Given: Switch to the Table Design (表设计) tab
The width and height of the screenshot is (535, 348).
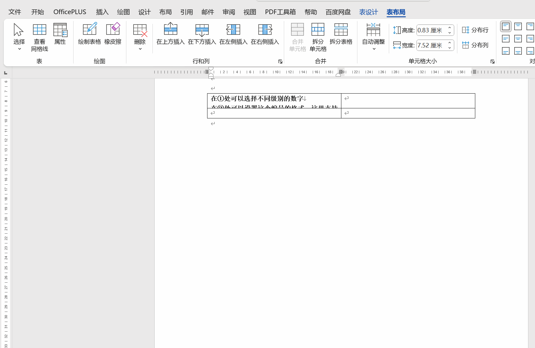Looking at the screenshot, I should [368, 12].
